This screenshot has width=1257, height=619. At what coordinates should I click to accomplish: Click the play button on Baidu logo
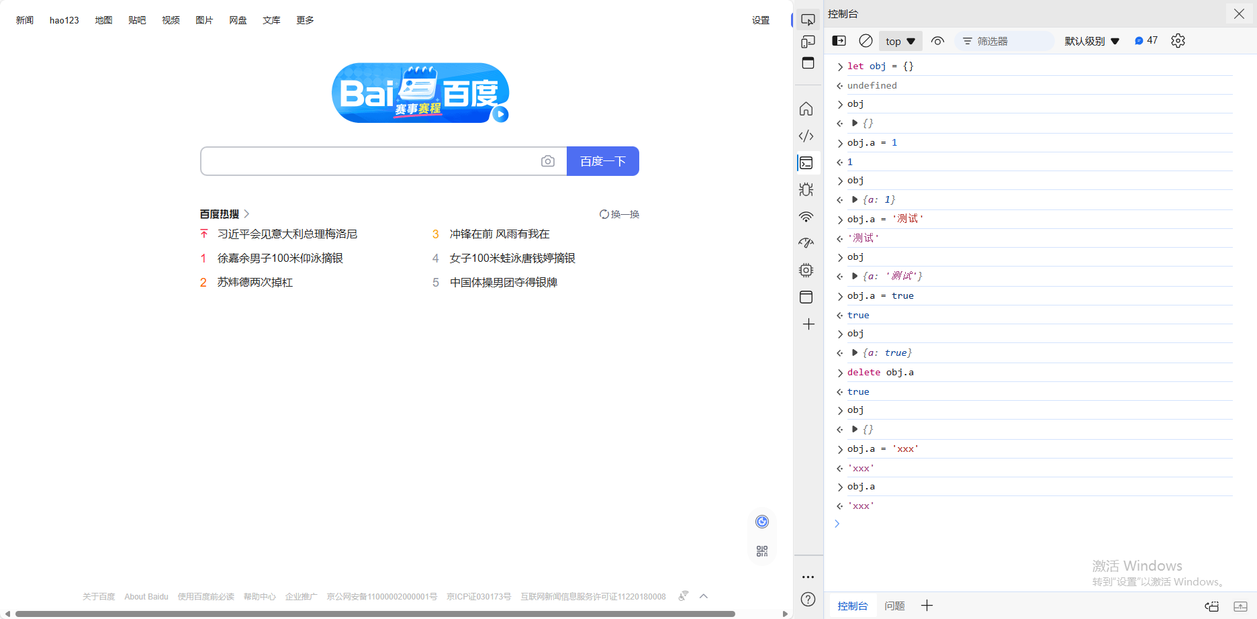pyautogui.click(x=500, y=114)
